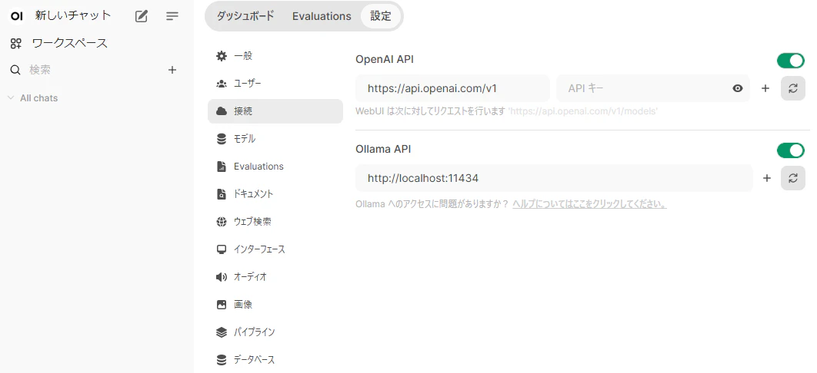Click the monitor icon for インターフェース
This screenshot has width=817, height=373.
222,249
